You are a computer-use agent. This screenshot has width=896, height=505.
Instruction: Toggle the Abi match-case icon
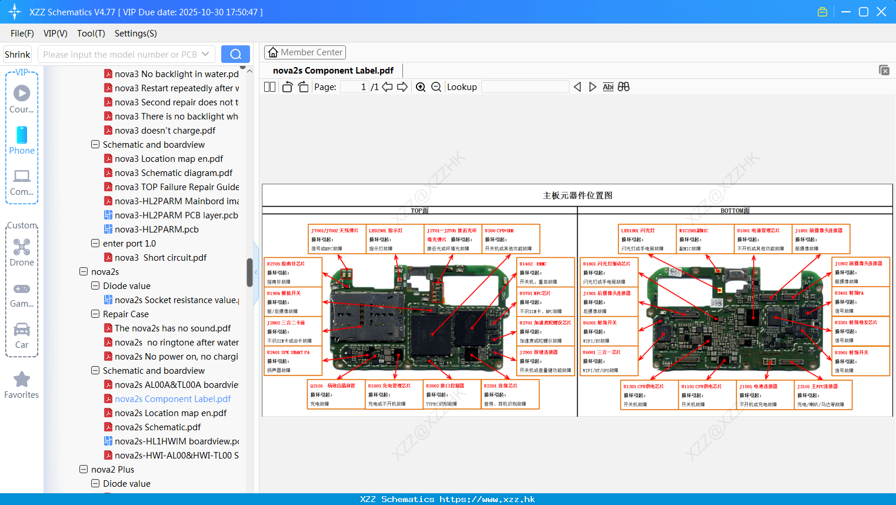tap(608, 87)
